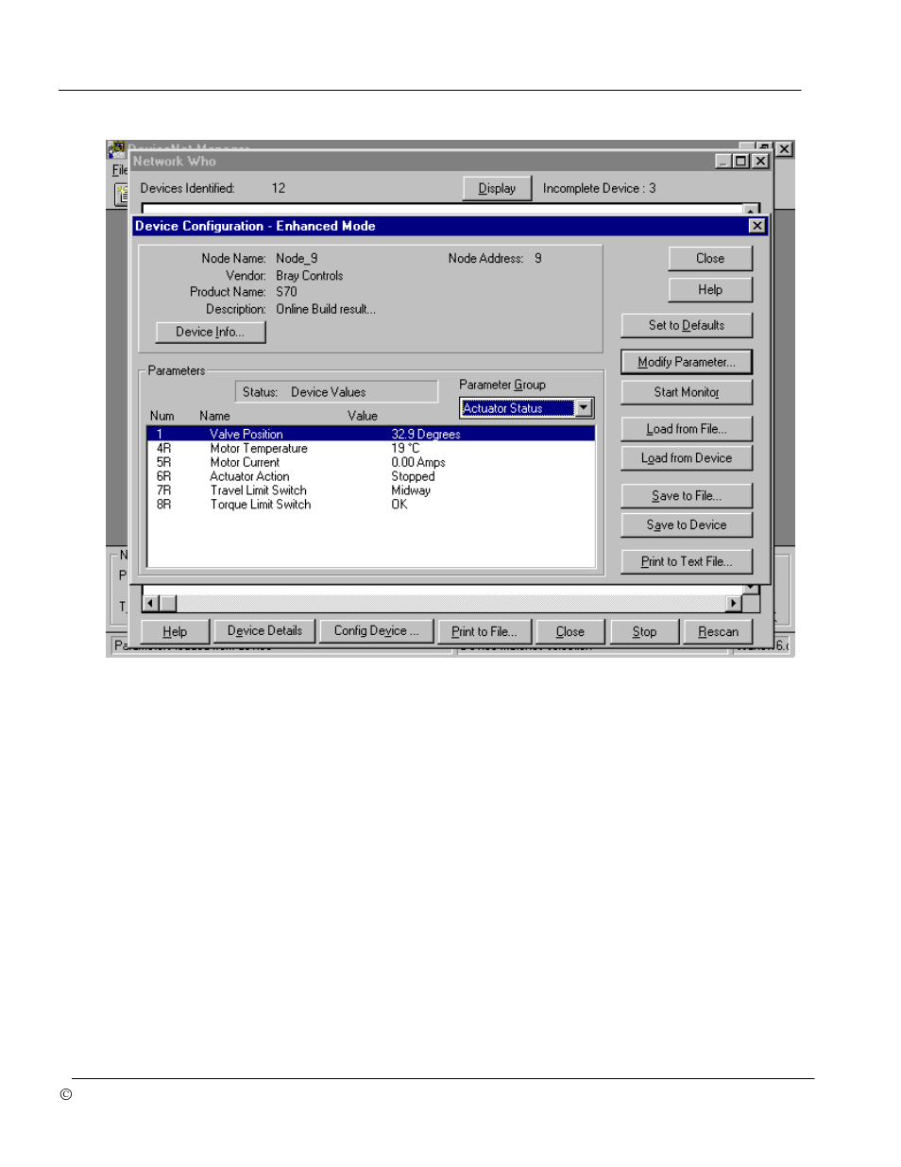Click Close button in Device Configuration dialog
The height and width of the screenshot is (1167, 901).
click(x=710, y=259)
